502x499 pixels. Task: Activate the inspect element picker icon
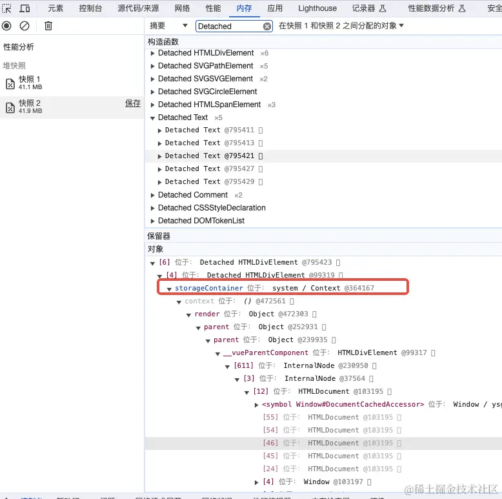click(6, 8)
